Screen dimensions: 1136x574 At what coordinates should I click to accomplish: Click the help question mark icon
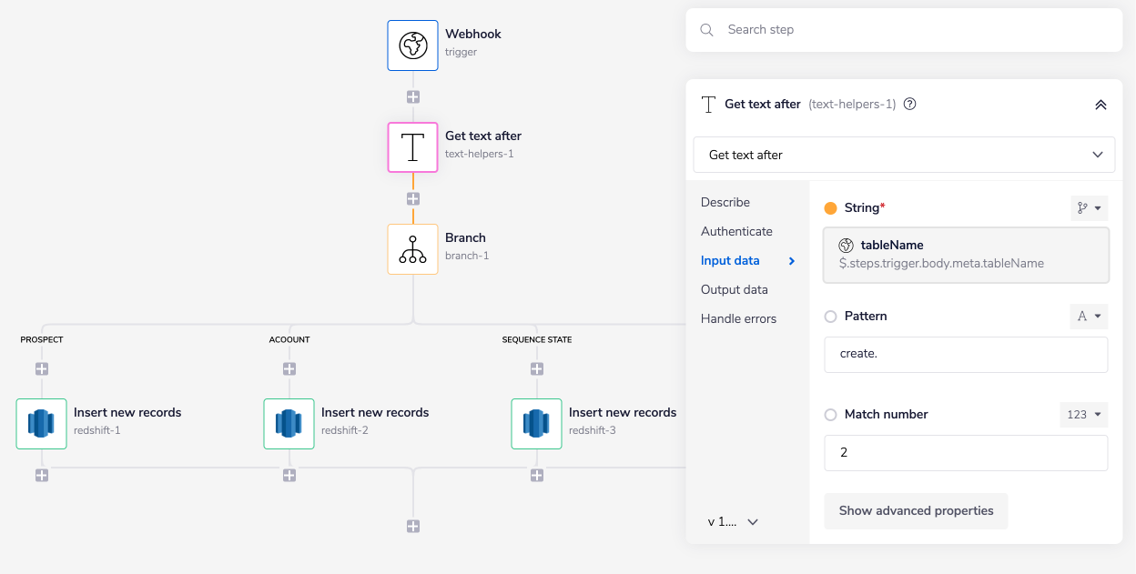pos(909,104)
